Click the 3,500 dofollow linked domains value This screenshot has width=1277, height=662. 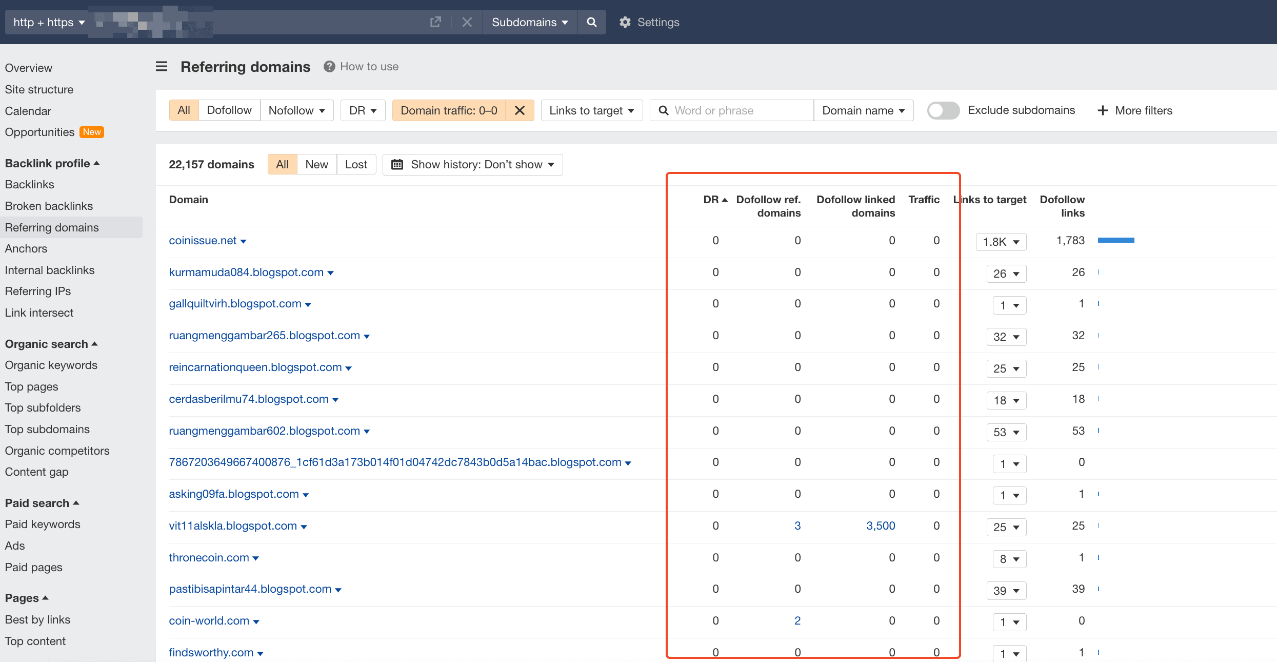pyautogui.click(x=880, y=525)
